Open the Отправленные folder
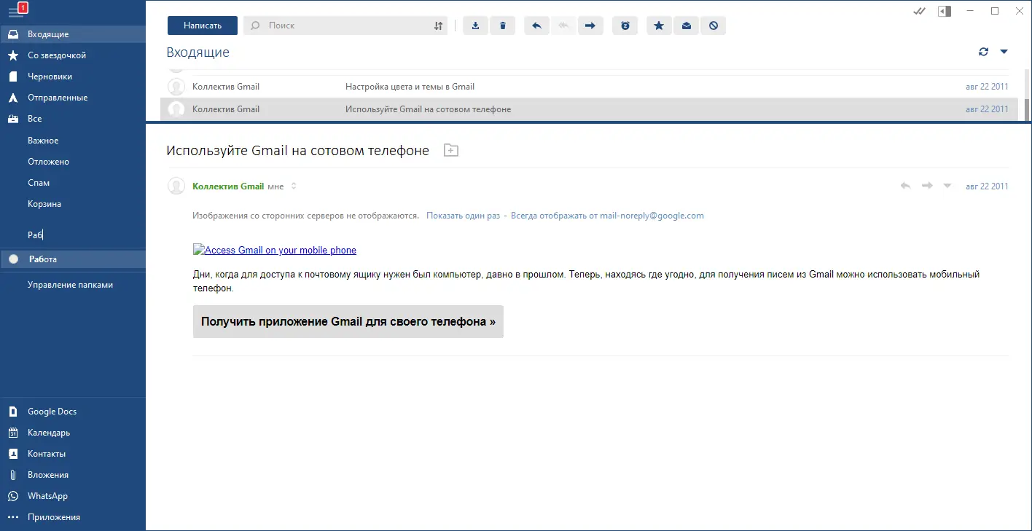The image size is (1032, 531). (73, 98)
